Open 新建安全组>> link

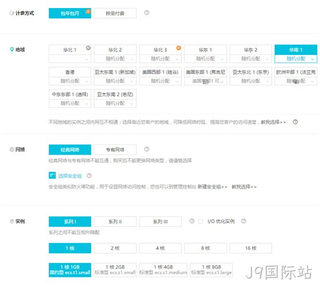tap(212, 187)
